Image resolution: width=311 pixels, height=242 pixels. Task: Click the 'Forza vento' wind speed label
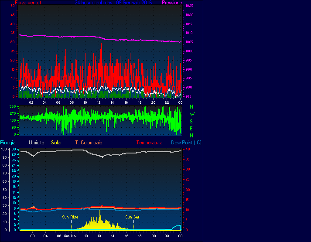[28, 3]
